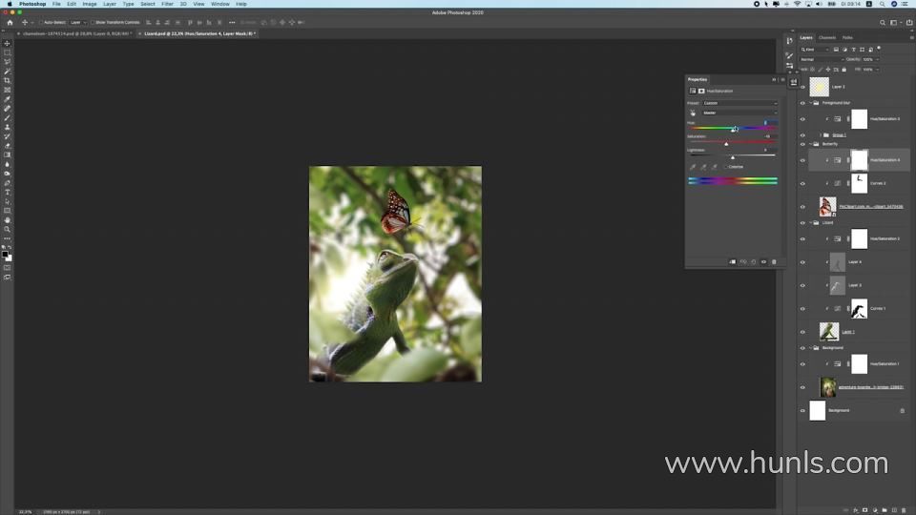The height and width of the screenshot is (515, 916).
Task: Delete adjustment layer via Properties trash icon
Action: (774, 261)
